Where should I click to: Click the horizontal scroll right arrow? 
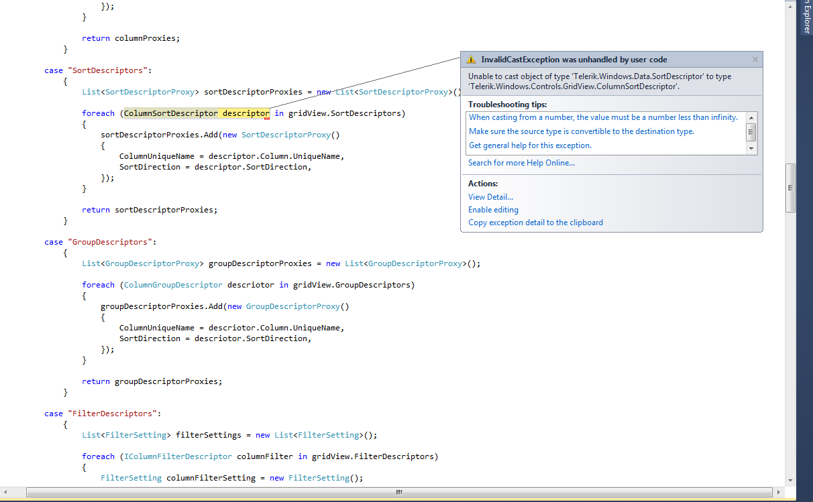(779, 493)
